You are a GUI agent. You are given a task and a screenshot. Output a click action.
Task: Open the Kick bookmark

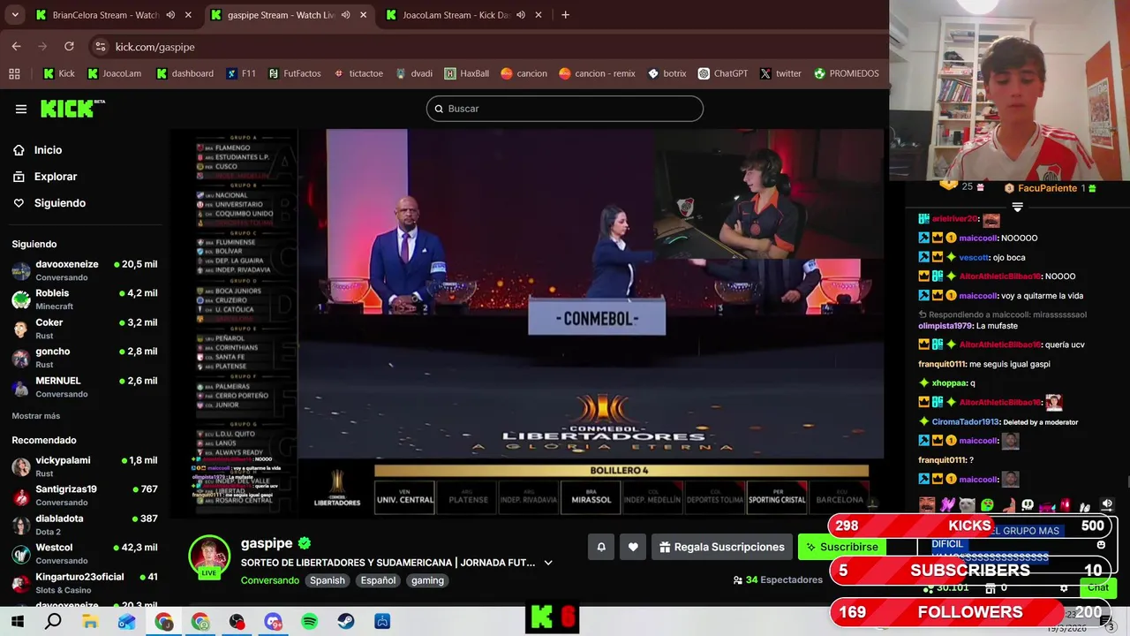click(59, 73)
